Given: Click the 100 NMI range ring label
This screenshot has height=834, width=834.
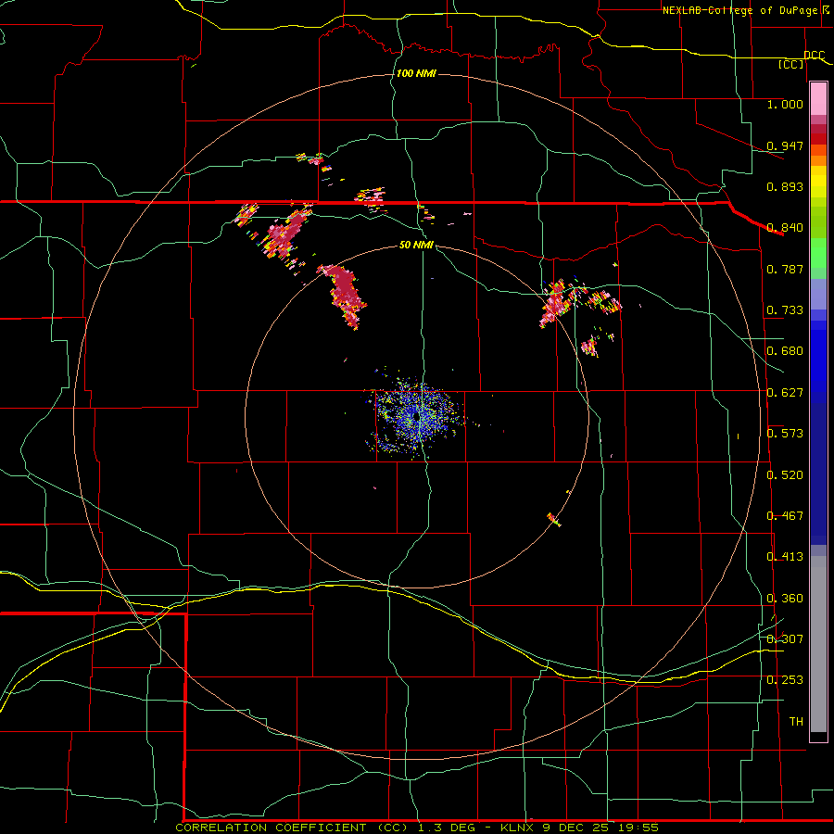Looking at the screenshot, I should [416, 73].
